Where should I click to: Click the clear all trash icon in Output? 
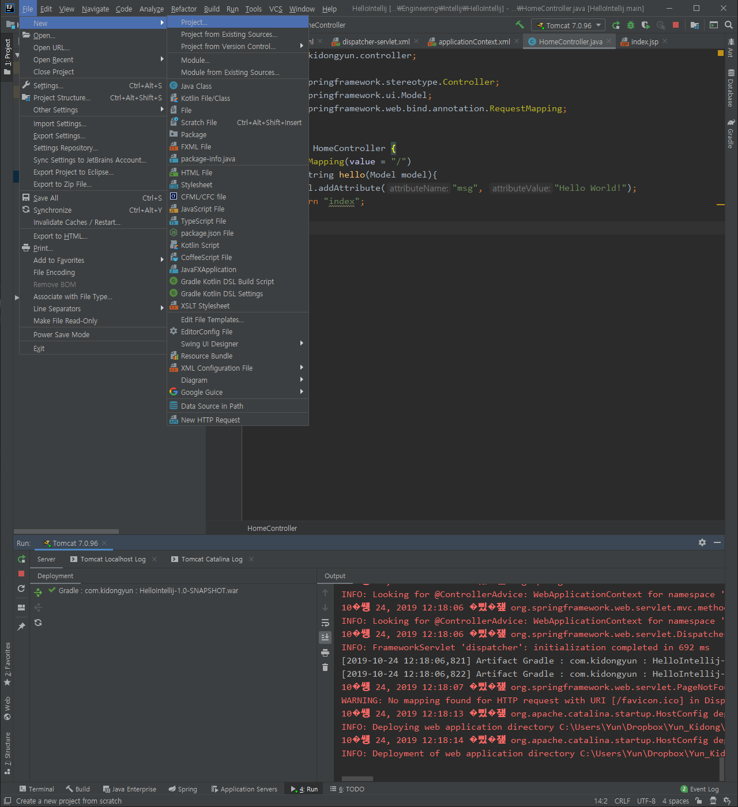click(325, 668)
